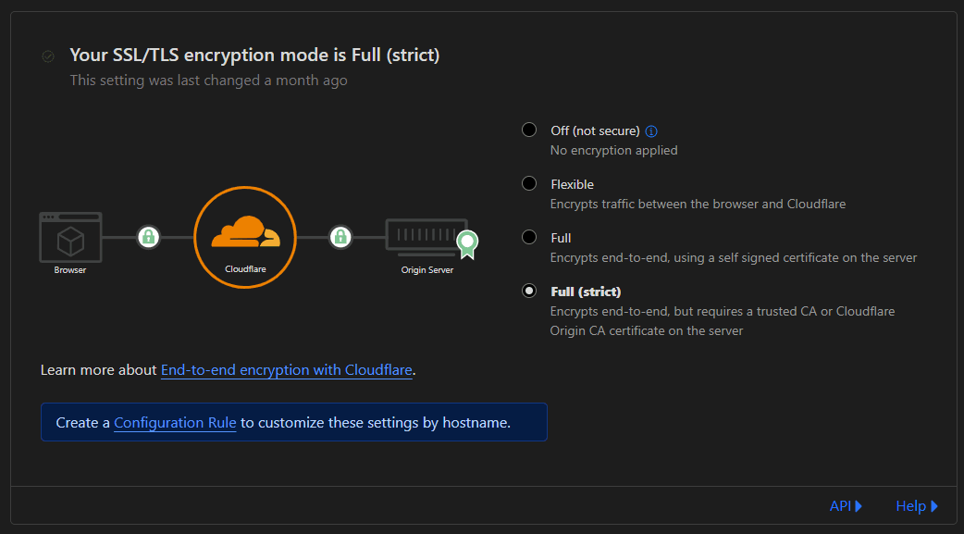Image resolution: width=964 pixels, height=534 pixels.
Task: Click the green certificate badge on Origin Server
Action: point(467,243)
